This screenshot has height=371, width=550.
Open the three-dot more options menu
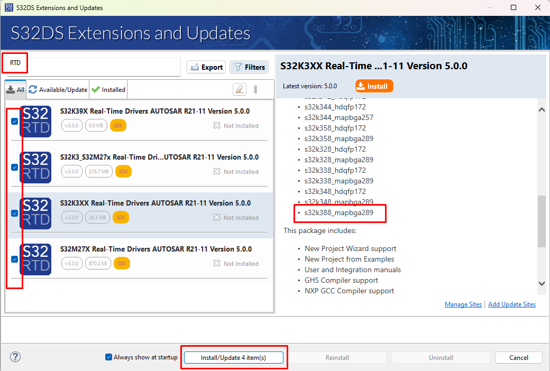click(255, 89)
